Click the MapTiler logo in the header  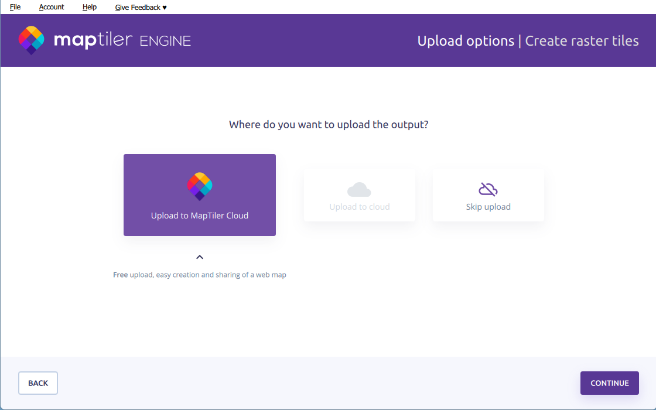pyautogui.click(x=32, y=40)
